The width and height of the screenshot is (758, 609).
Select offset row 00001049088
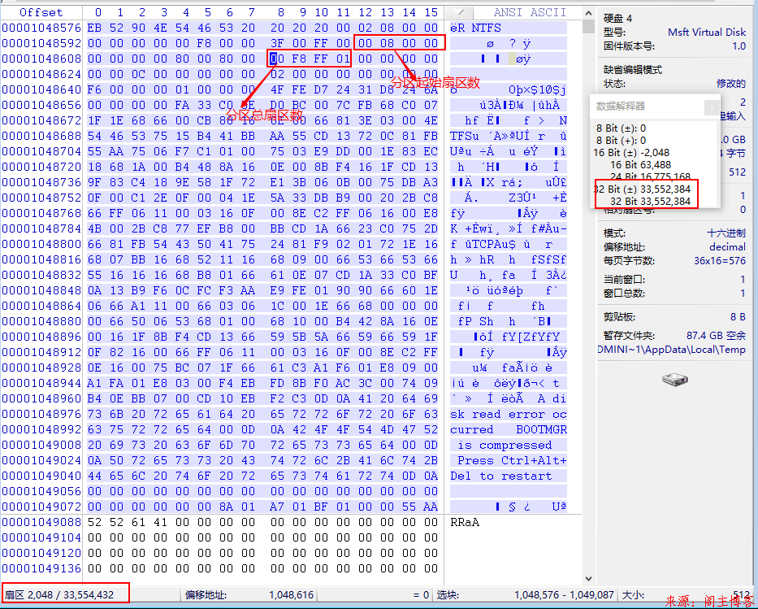click(x=41, y=523)
